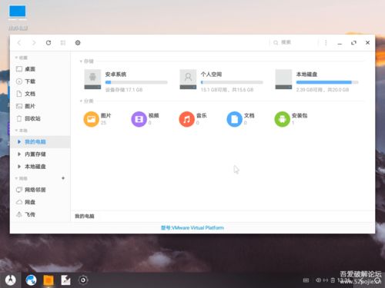Open the 文档 documents category
Image resolution: width=385 pixels, height=288 pixels.
point(241,119)
